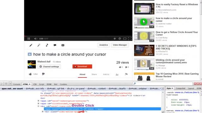Switch to Firebug Script tab
This screenshot has width=202, height=113.
(x=41, y=84)
